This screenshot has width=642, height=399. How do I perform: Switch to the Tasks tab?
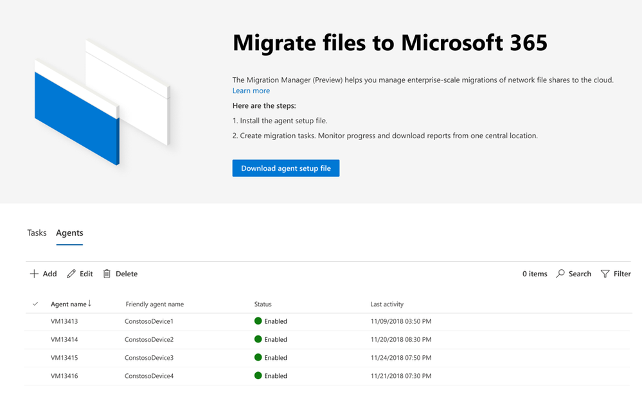click(37, 233)
